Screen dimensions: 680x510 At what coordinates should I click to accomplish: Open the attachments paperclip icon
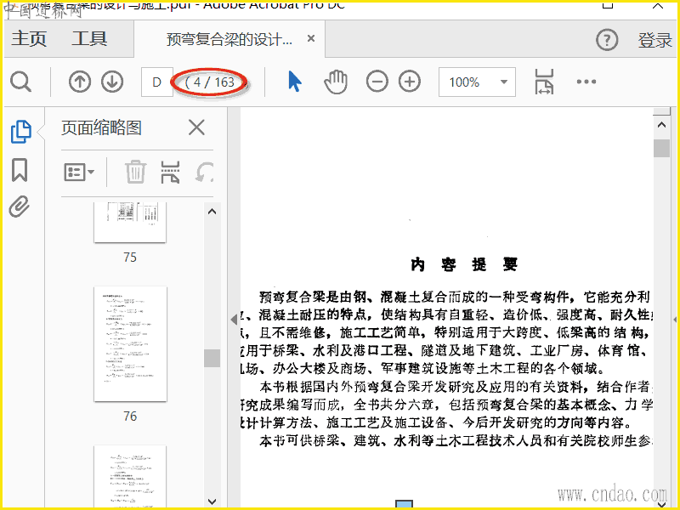pos(20,207)
